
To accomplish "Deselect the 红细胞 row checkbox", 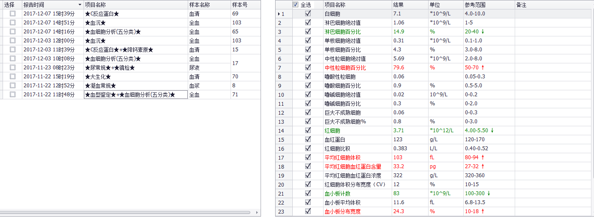I will (308, 131).
